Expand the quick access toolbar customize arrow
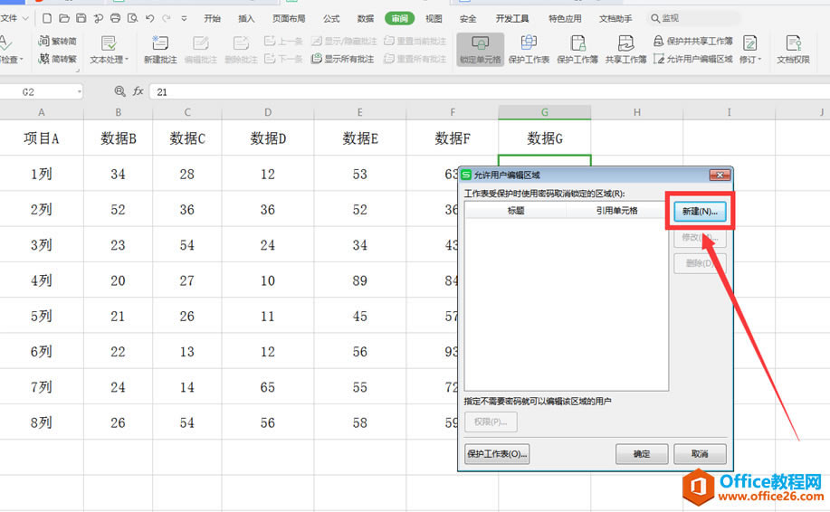 coord(184,18)
